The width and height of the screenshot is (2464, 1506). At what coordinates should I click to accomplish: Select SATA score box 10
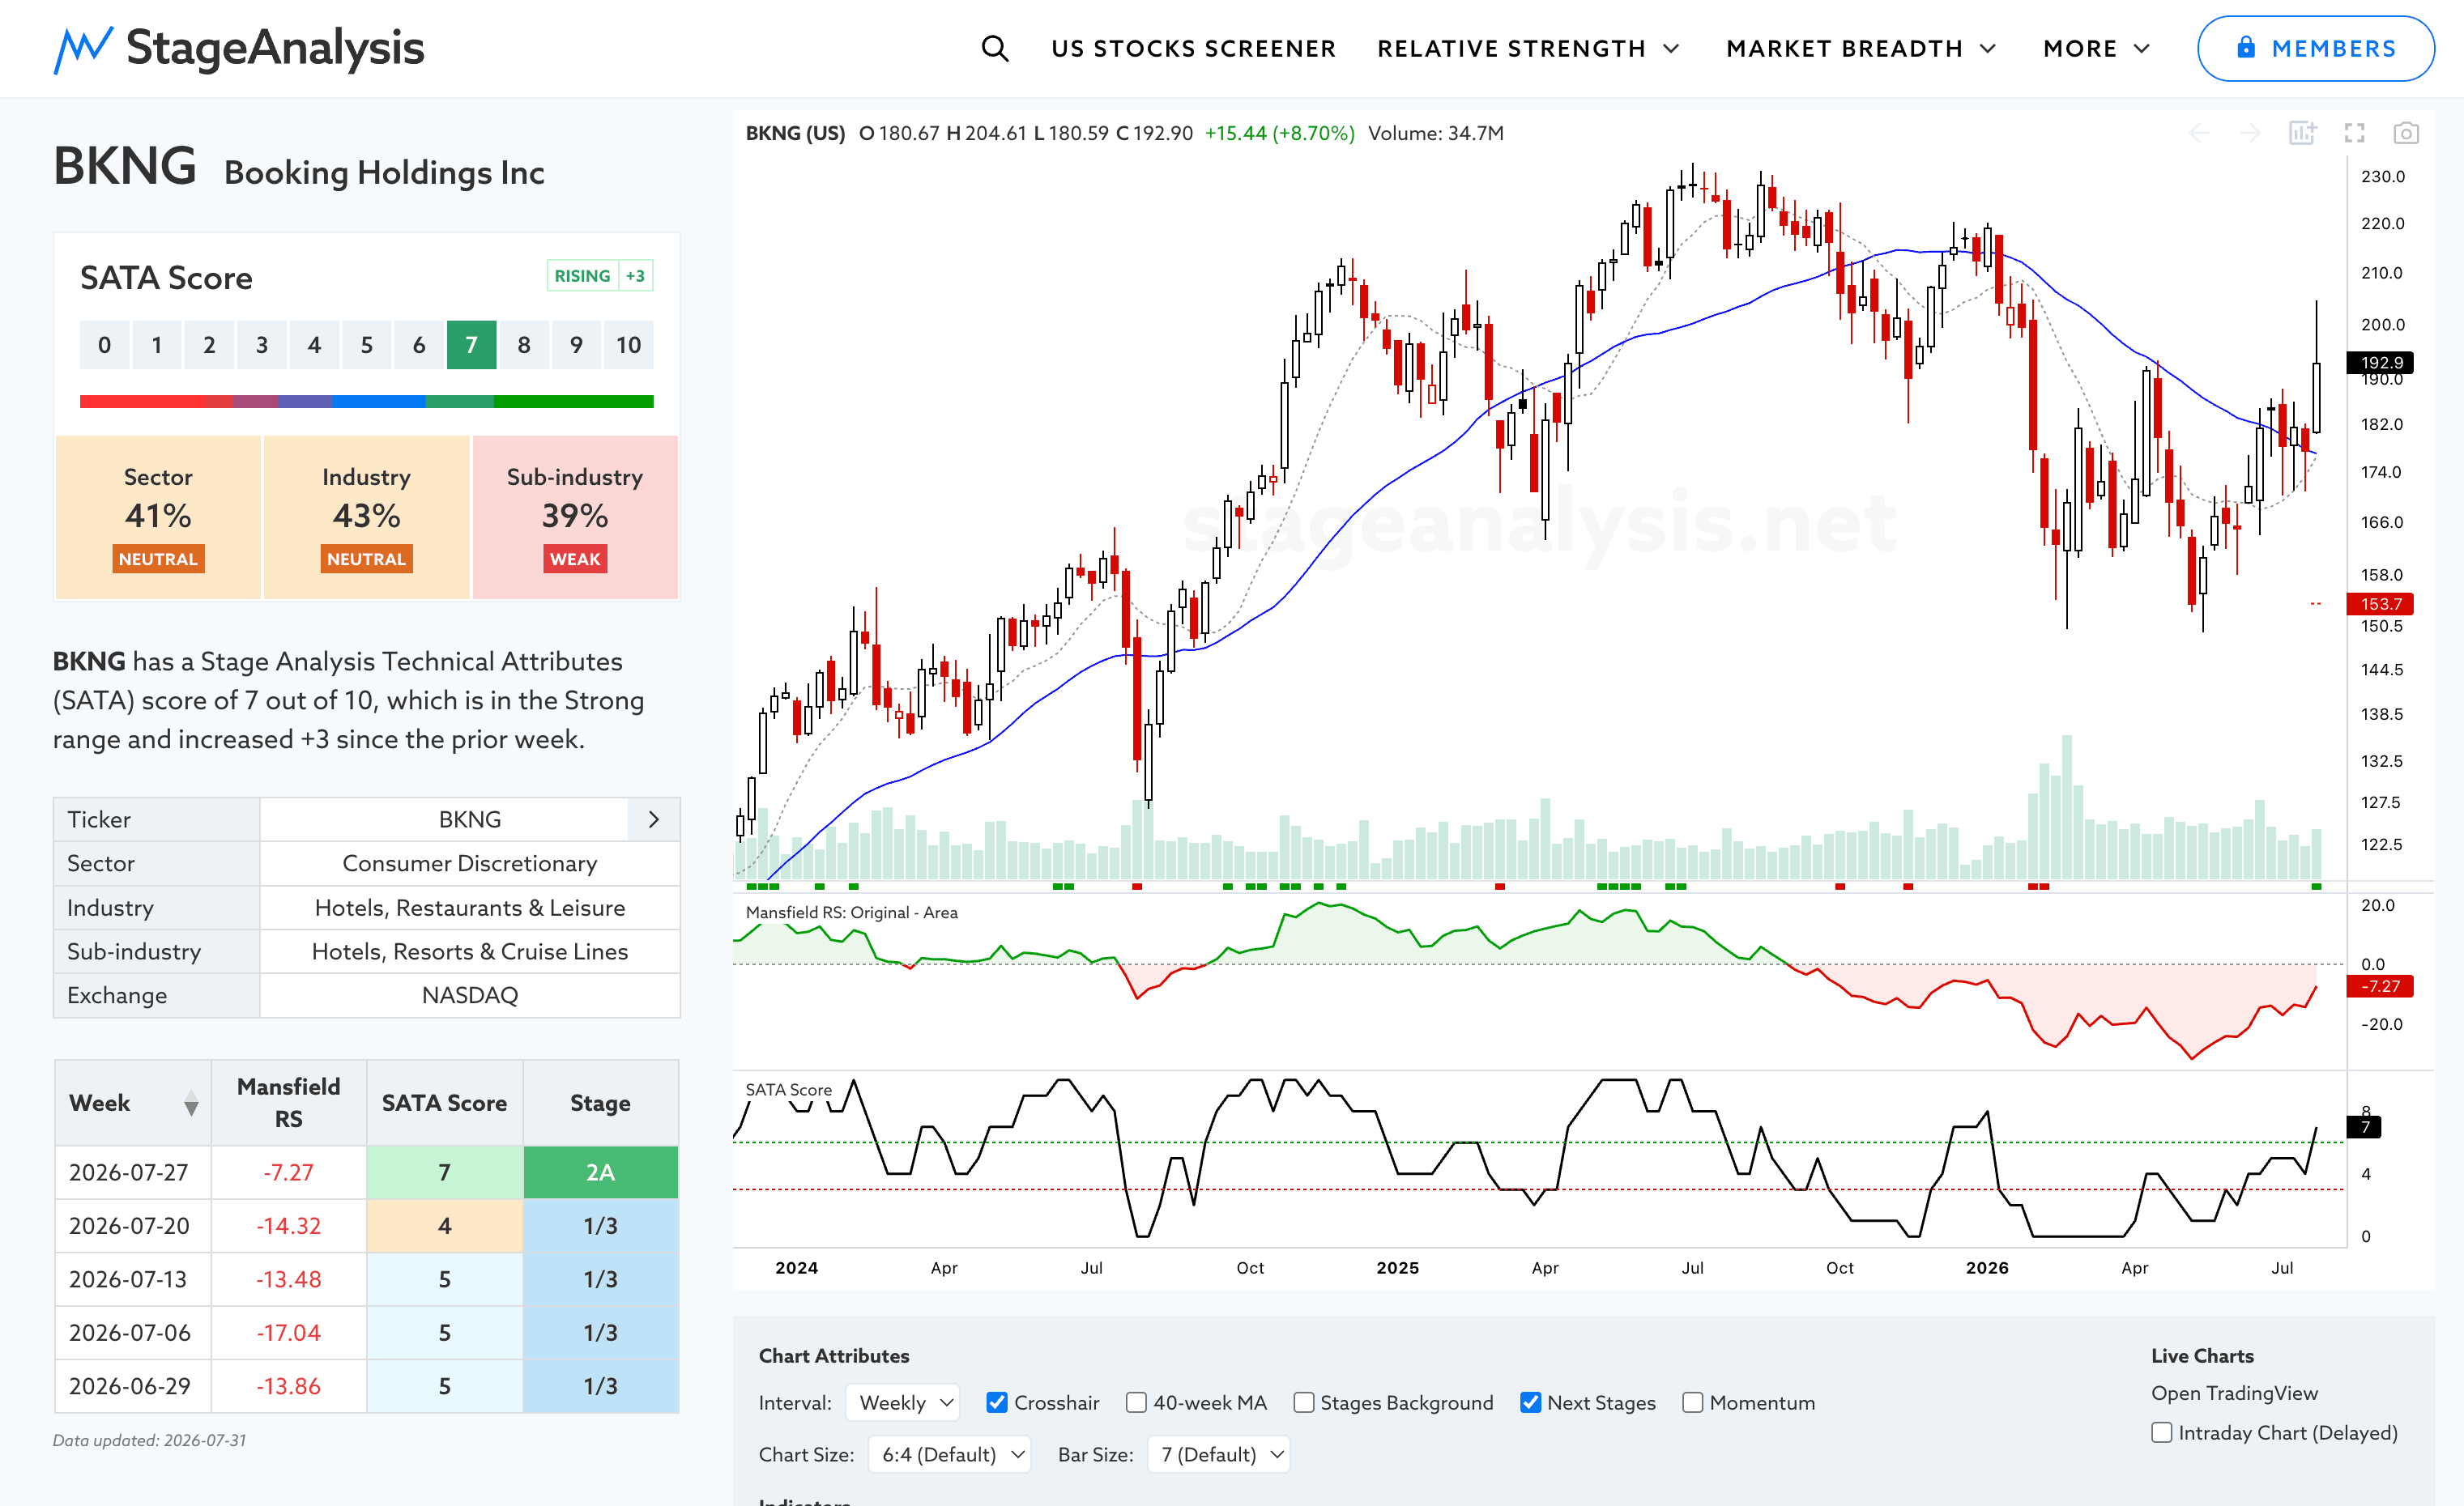(628, 345)
